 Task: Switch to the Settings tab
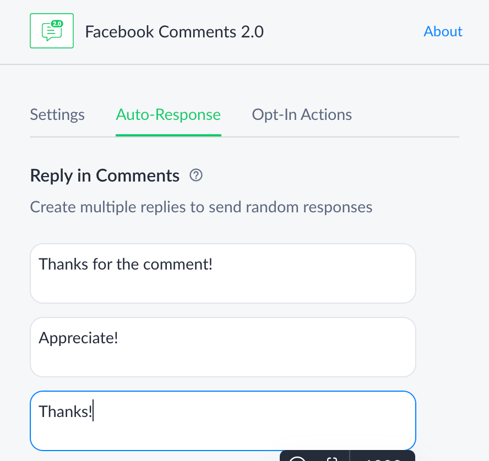pyautogui.click(x=57, y=114)
